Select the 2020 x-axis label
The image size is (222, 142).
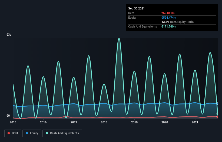click(x=165, y=122)
